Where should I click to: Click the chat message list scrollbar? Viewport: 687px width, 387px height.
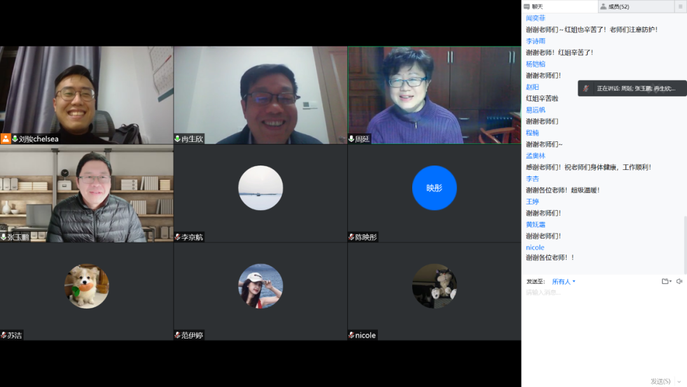pos(684,245)
